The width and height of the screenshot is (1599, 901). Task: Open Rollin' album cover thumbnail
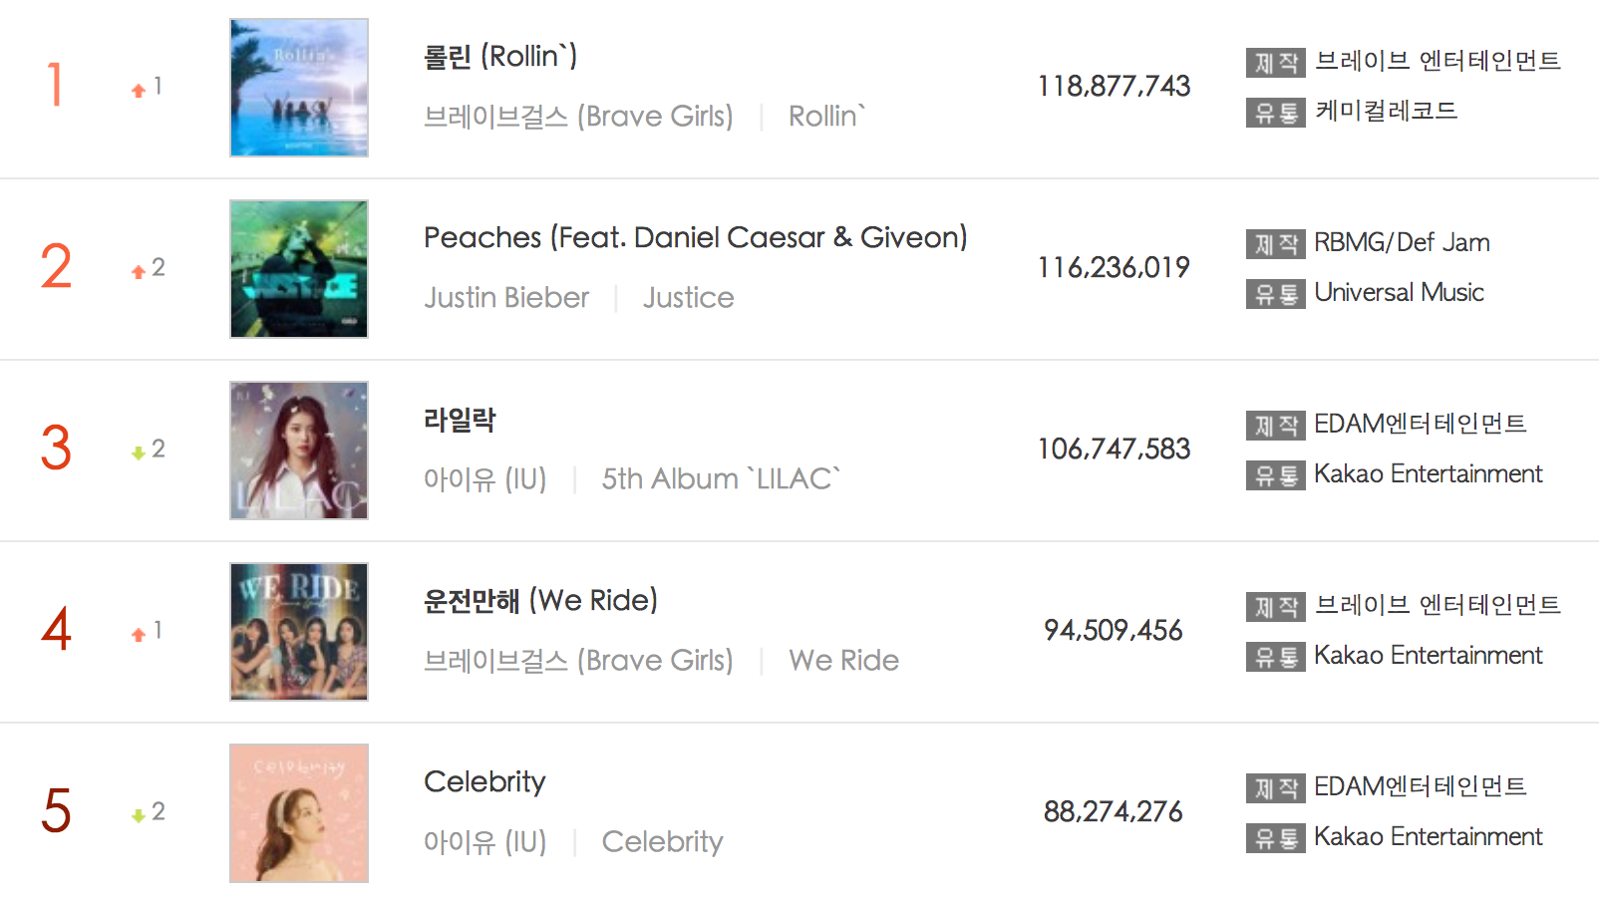tap(299, 88)
